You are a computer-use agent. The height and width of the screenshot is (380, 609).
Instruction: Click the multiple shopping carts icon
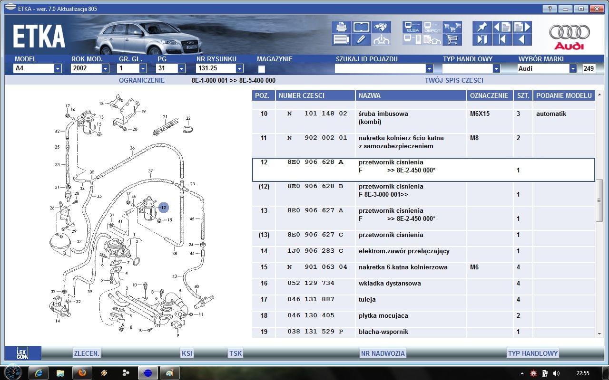[452, 27]
